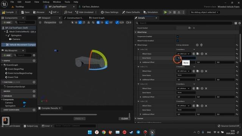Open Find in blueprint
This screenshot has height=136, width=242.
click(x=68, y=12)
